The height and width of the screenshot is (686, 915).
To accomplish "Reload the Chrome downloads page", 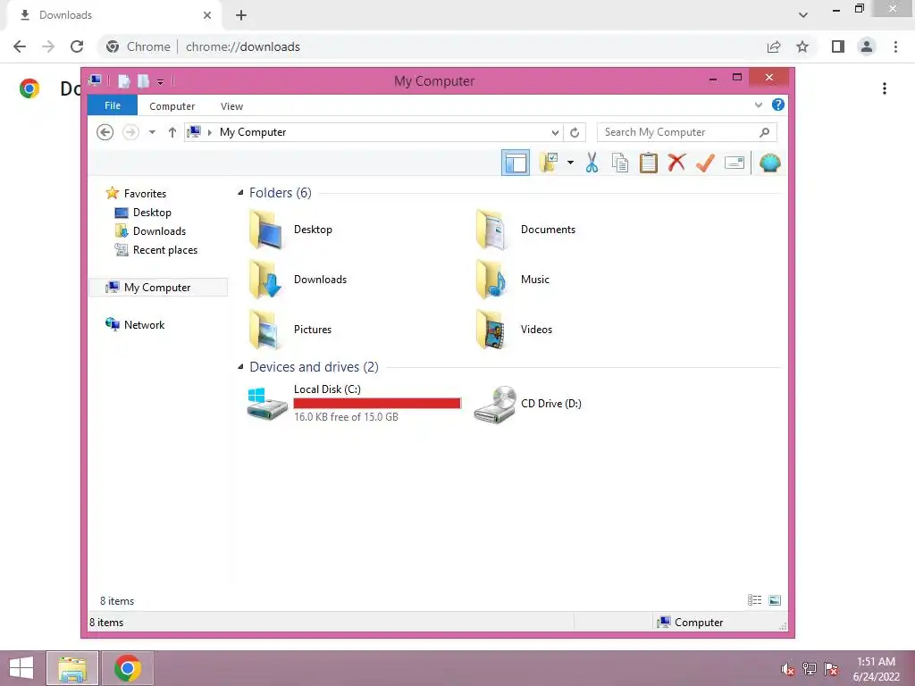I will tap(77, 46).
